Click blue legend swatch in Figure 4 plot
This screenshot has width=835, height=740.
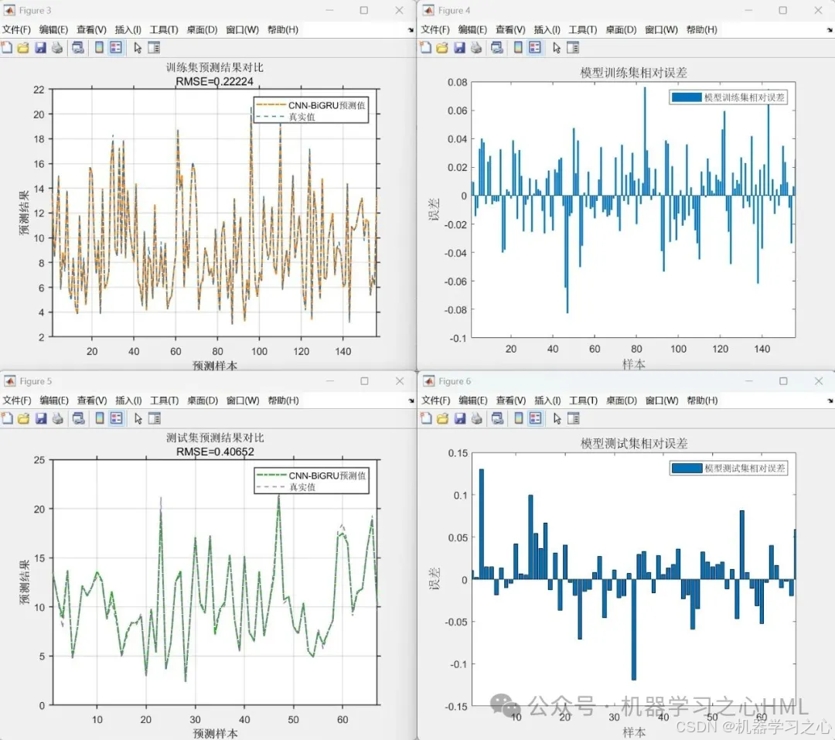point(687,97)
